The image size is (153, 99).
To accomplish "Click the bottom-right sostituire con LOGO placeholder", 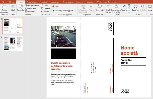I will (125, 91).
